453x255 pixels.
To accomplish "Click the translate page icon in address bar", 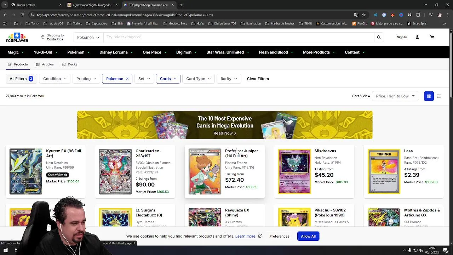I will [x=356, y=15].
